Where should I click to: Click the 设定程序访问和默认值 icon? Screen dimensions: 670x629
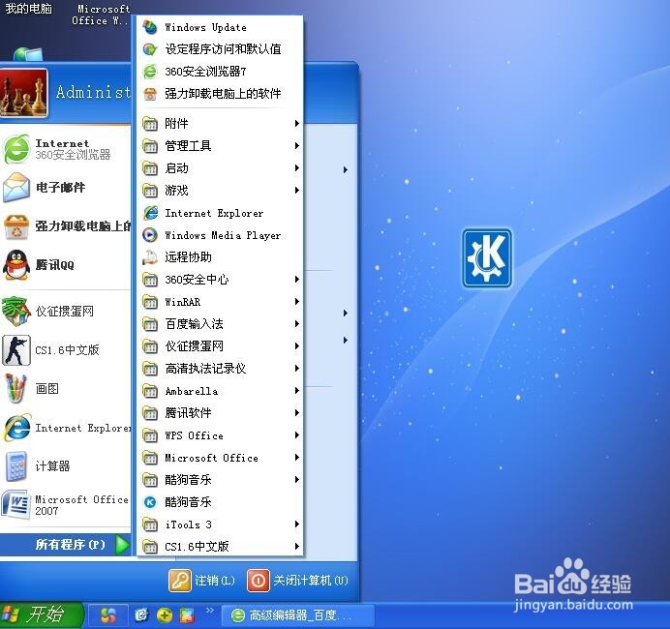(x=150, y=49)
